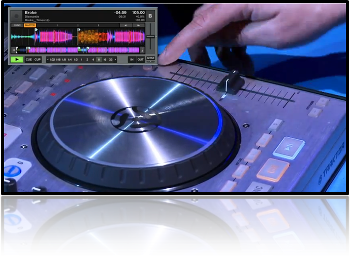350x256 pixels.
Task: Set loop out point with OUT button
Action: (140, 59)
